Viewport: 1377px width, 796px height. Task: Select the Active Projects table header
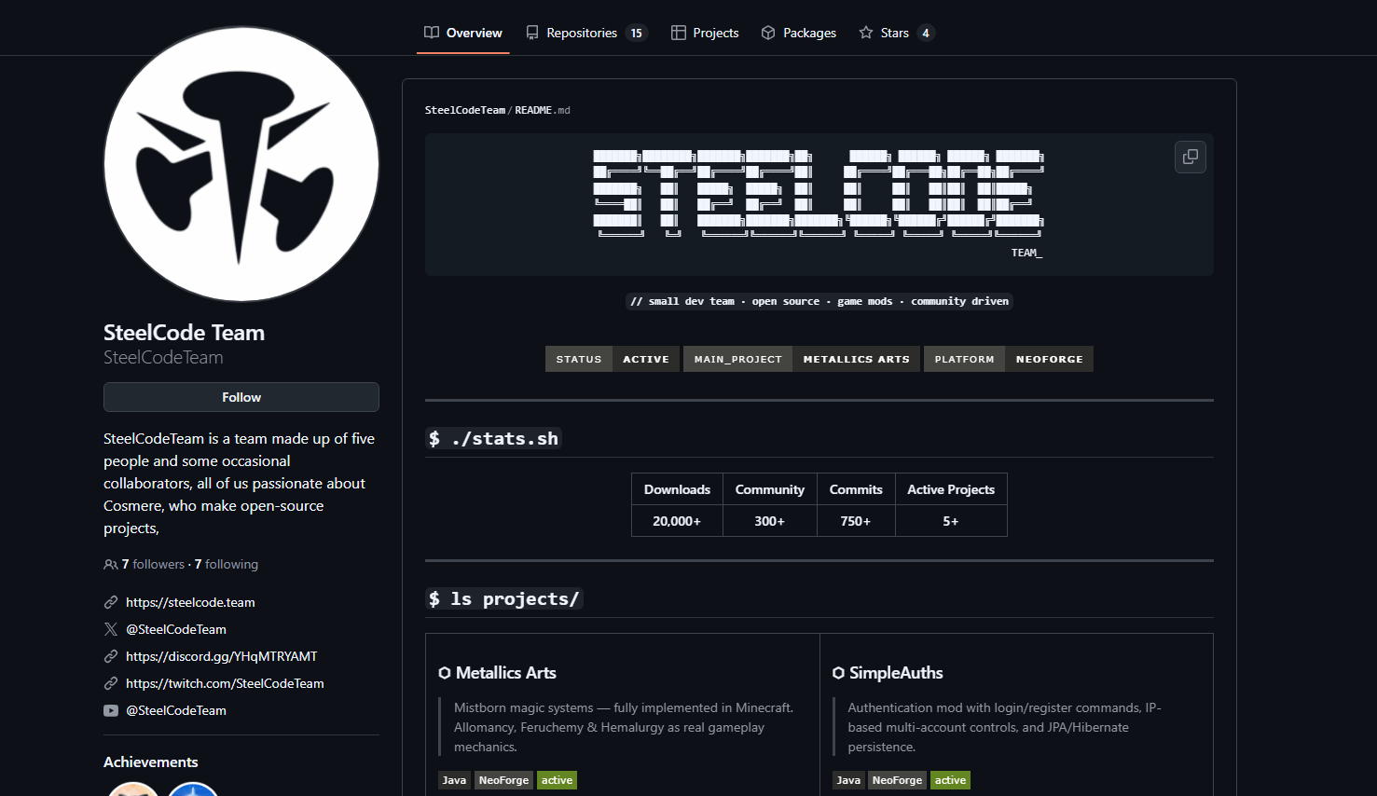pos(951,489)
